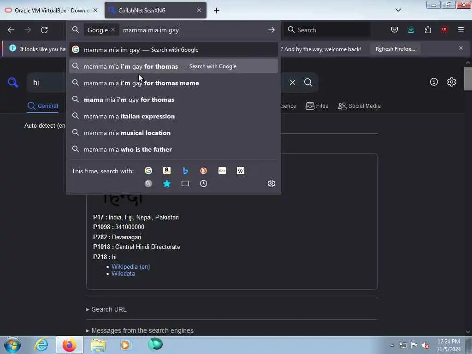The height and width of the screenshot is (354, 472).
Task: Open Windows Explorer folder from taskbar
Action: coord(98,345)
